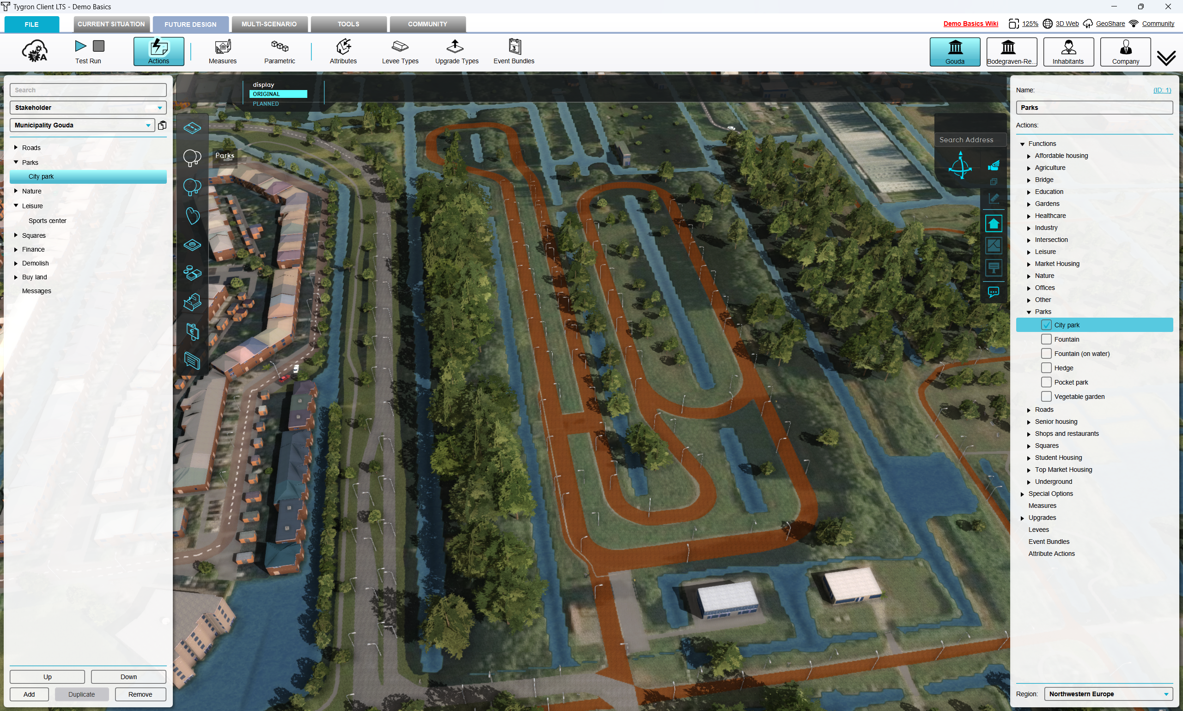Open the Multi-Scenario tab
Image resolution: width=1183 pixels, height=711 pixels.
click(x=269, y=24)
